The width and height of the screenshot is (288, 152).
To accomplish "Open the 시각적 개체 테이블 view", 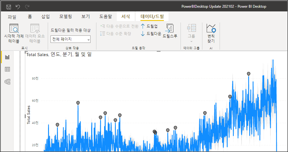I will (x=14, y=33).
